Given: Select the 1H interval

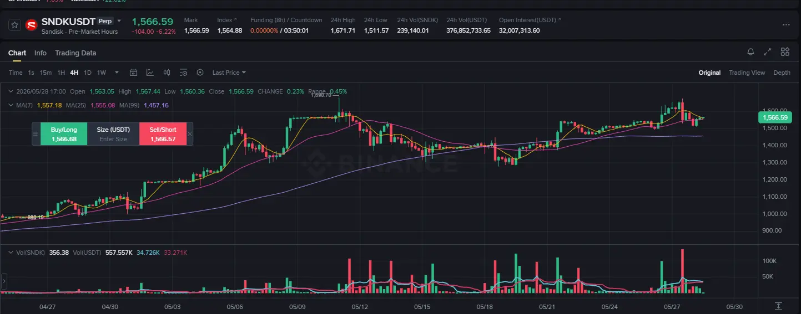Looking at the screenshot, I should (61, 73).
